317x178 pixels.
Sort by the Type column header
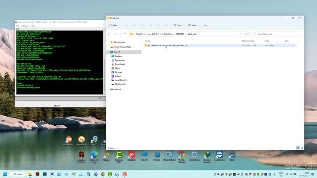tap(267, 41)
